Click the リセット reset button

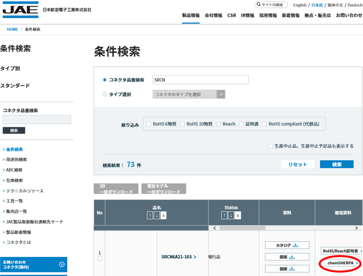click(x=298, y=164)
